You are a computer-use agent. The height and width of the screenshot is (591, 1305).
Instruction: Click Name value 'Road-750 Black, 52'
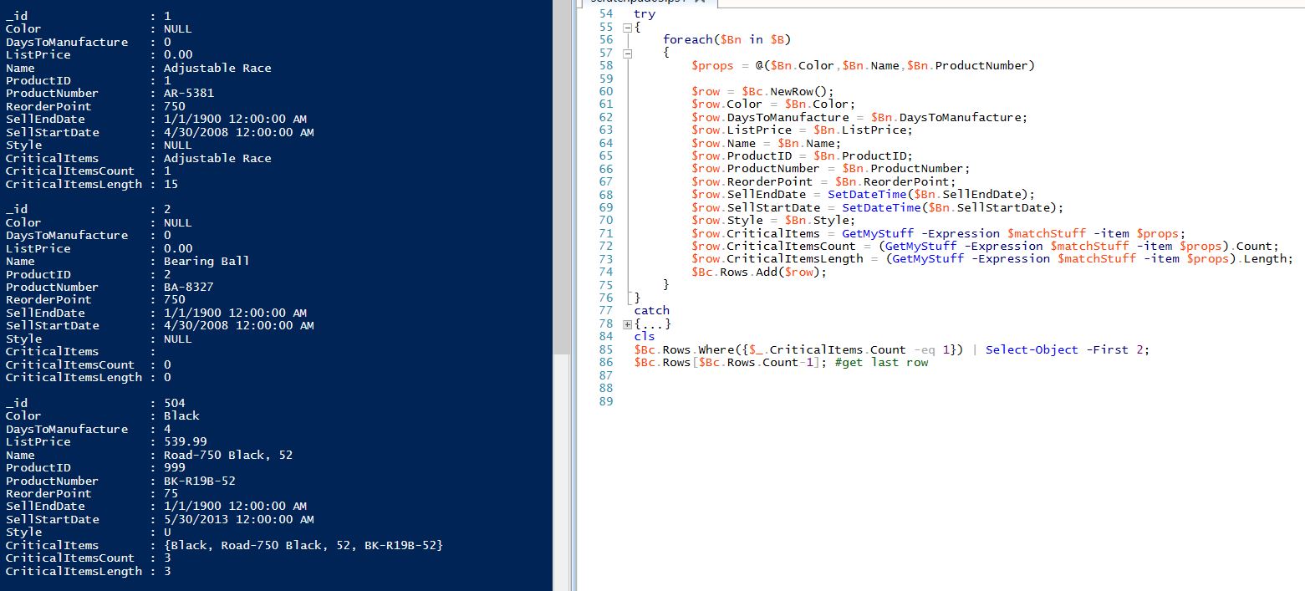pos(228,455)
